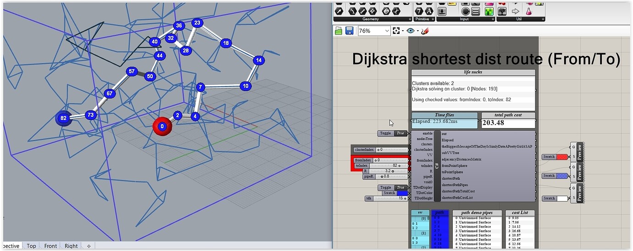Open the zoom extents dropdown arrow
Image resolution: width=633 pixels, height=251 pixels.
coord(403,31)
